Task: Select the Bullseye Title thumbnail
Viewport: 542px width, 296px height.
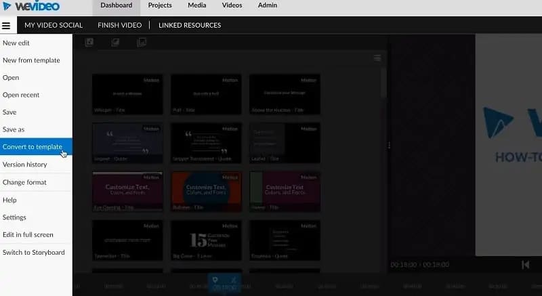Action: click(x=206, y=191)
